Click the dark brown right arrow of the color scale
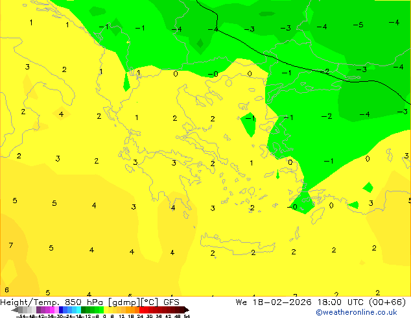The image size is (411, 318). click(187, 310)
